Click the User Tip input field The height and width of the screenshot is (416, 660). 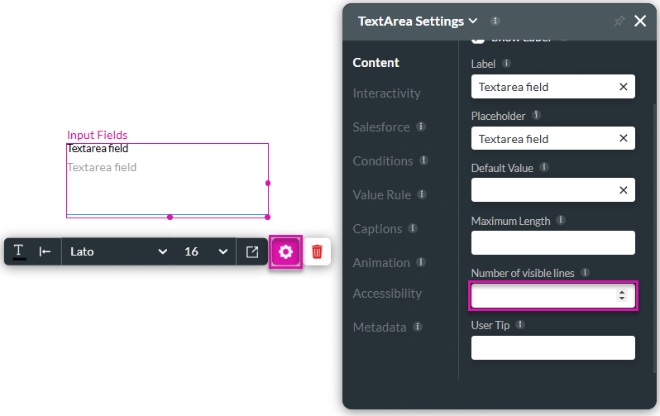(552, 348)
